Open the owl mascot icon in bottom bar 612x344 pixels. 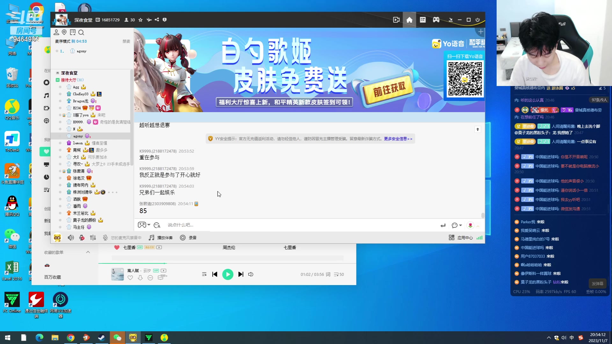pyautogui.click(x=57, y=238)
